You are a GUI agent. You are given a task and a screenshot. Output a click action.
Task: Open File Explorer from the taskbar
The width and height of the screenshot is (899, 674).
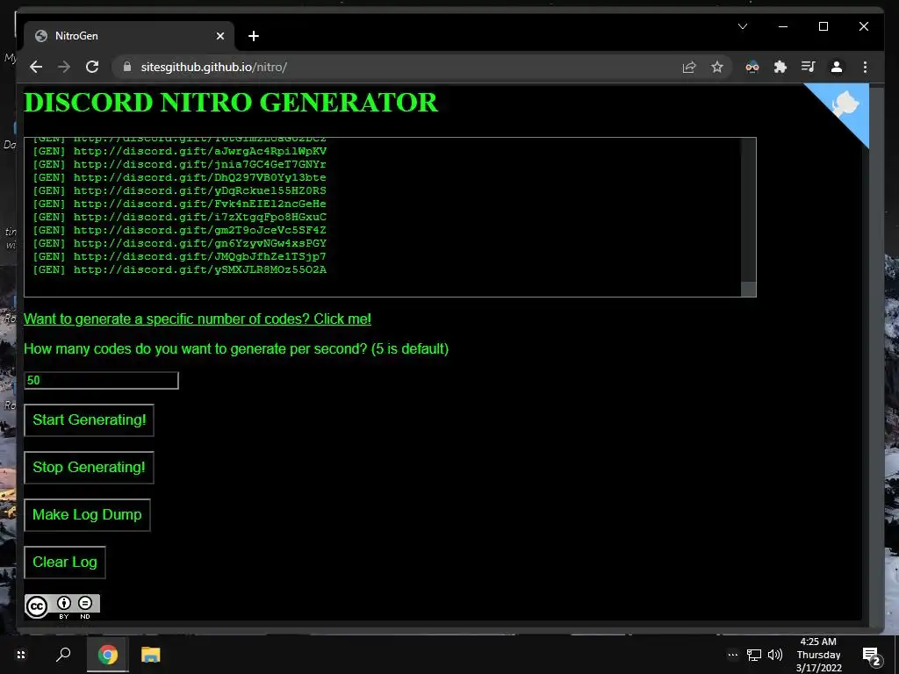tap(150, 655)
